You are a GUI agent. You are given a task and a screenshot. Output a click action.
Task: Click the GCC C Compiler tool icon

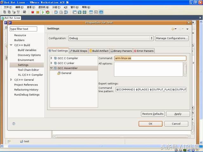(x=56, y=58)
